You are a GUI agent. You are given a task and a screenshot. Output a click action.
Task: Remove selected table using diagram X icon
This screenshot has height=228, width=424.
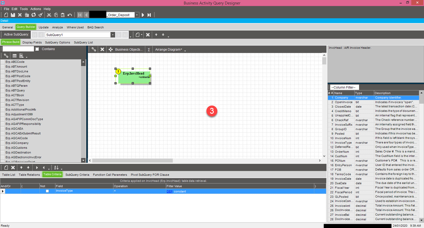102,49
